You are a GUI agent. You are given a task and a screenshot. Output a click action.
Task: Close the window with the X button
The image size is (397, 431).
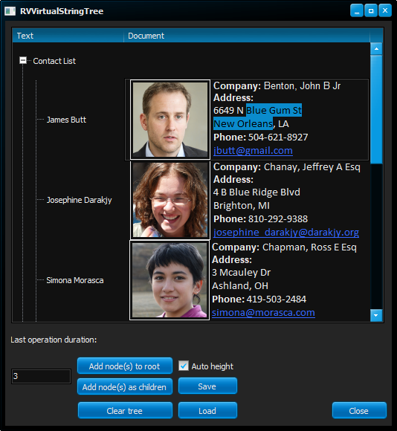[x=385, y=11]
